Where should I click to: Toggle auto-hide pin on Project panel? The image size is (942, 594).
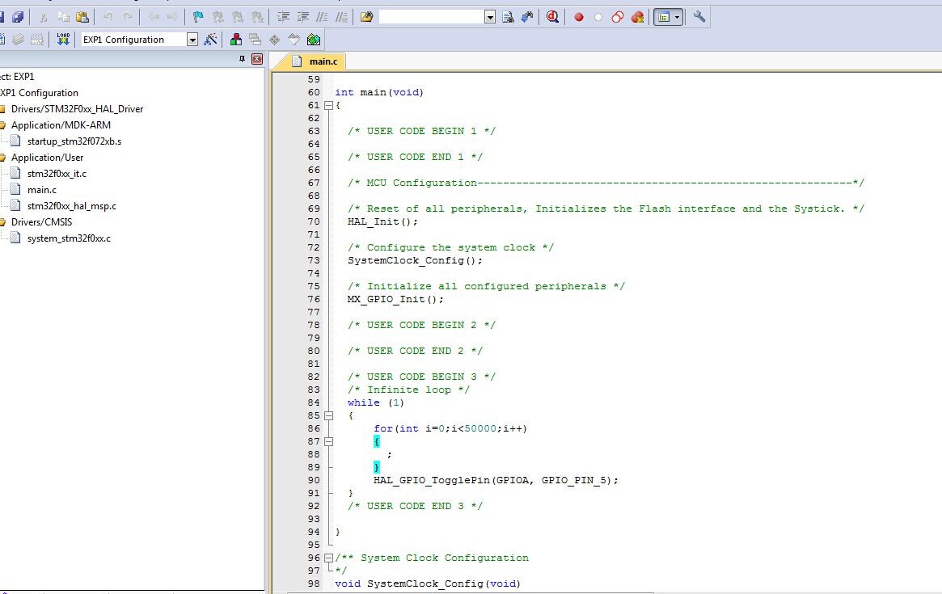coord(242,59)
